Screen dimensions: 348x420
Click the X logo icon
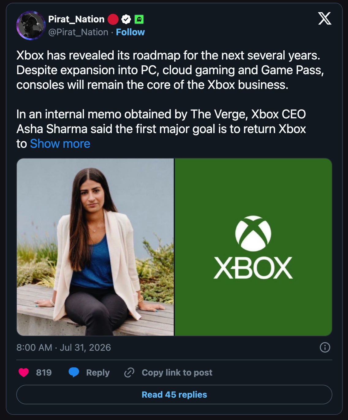point(325,18)
